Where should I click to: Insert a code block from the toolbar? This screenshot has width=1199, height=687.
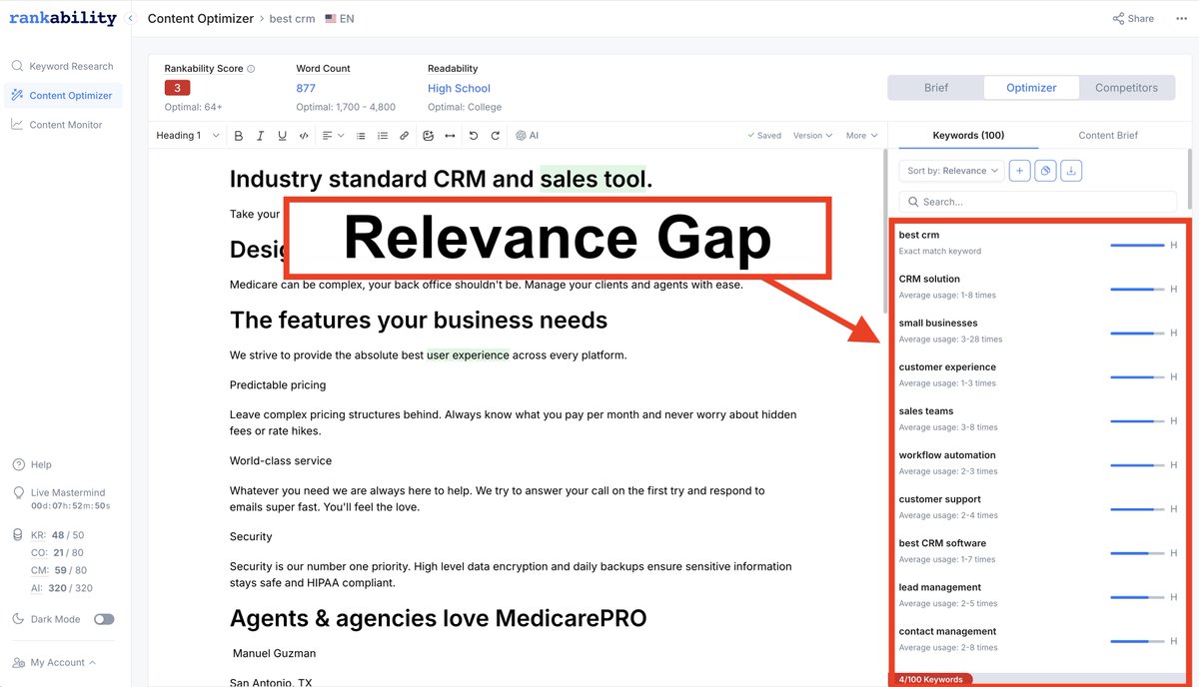tap(304, 136)
